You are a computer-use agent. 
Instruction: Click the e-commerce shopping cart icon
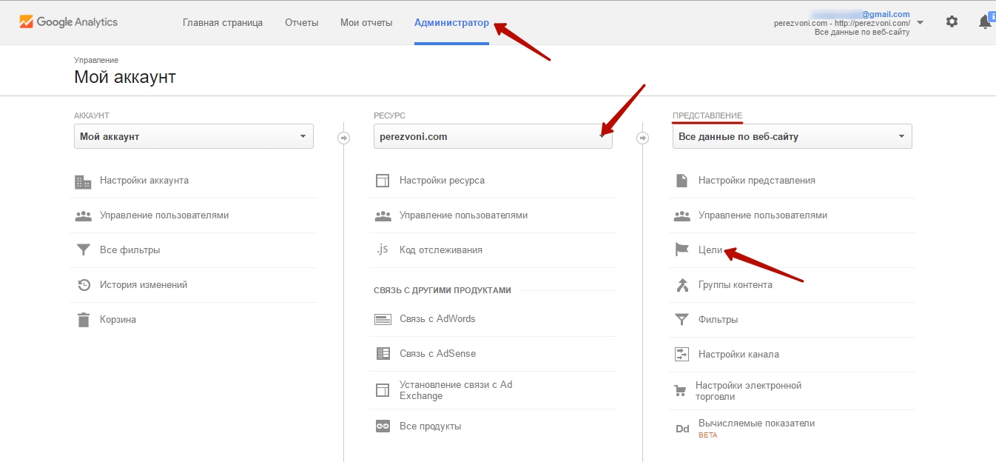(680, 391)
